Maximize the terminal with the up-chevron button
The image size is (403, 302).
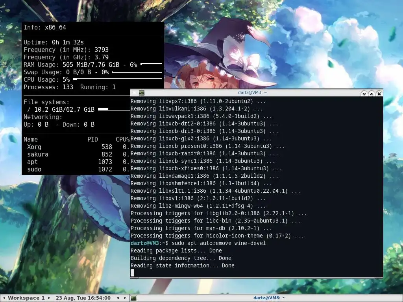coord(372,94)
